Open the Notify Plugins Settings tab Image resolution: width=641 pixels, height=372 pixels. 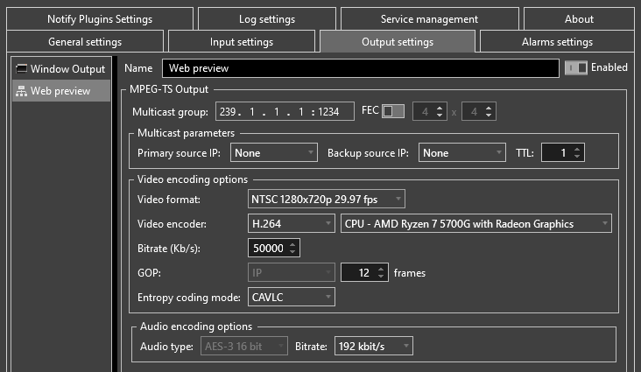100,18
